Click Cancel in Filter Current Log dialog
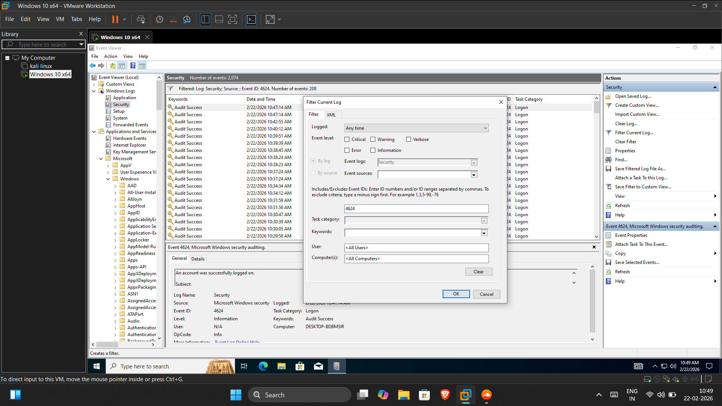Screen dimensions: 722x406 [487, 294]
